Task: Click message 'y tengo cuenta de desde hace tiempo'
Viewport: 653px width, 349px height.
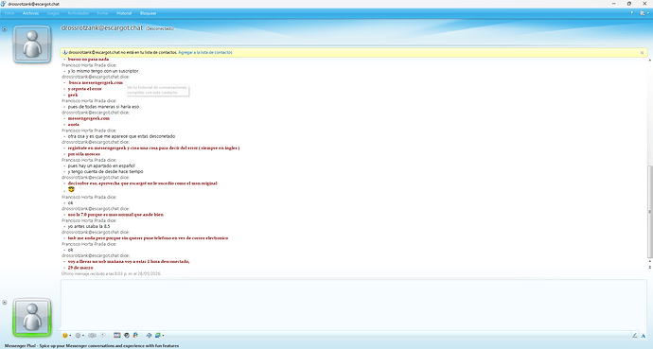Action: pos(105,172)
